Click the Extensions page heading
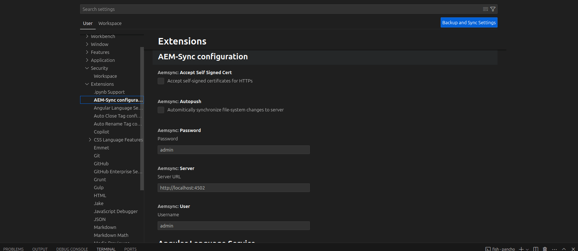The width and height of the screenshot is (578, 251). (182, 41)
